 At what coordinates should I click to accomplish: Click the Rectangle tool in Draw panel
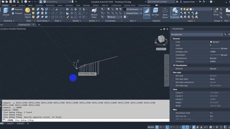tap(57, 17)
